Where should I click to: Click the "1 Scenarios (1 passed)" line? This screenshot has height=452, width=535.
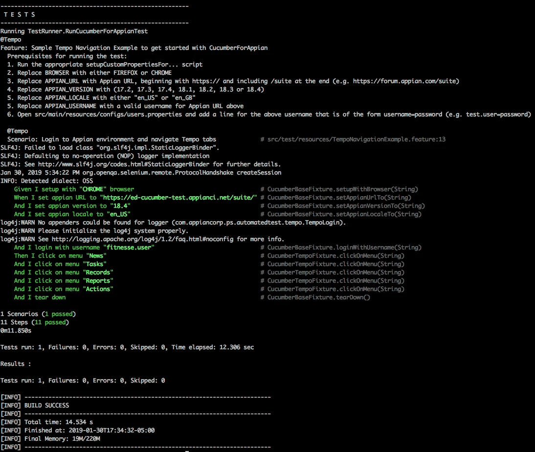(38, 314)
